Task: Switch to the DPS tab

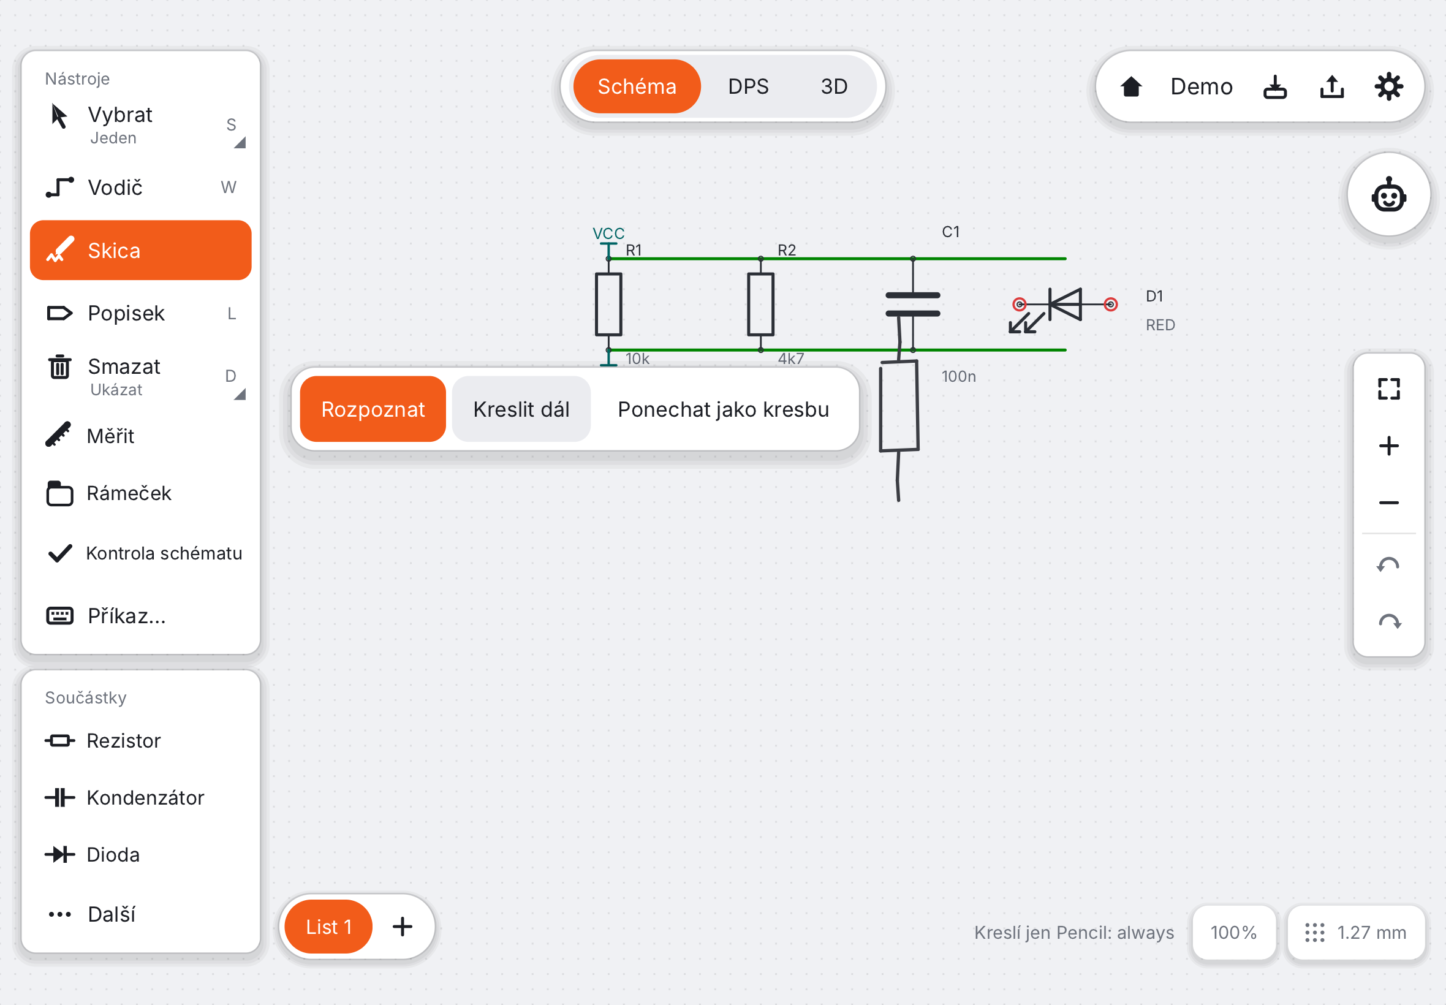Action: tap(749, 87)
